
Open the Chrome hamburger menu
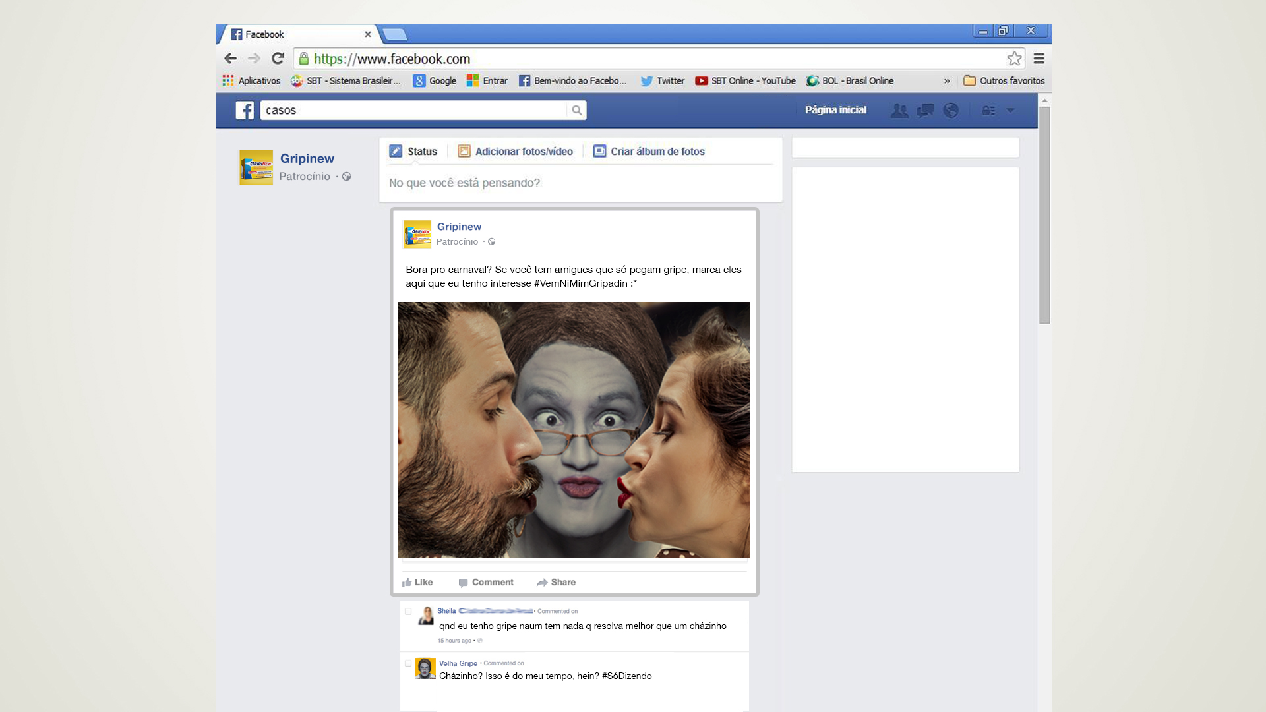(x=1039, y=59)
